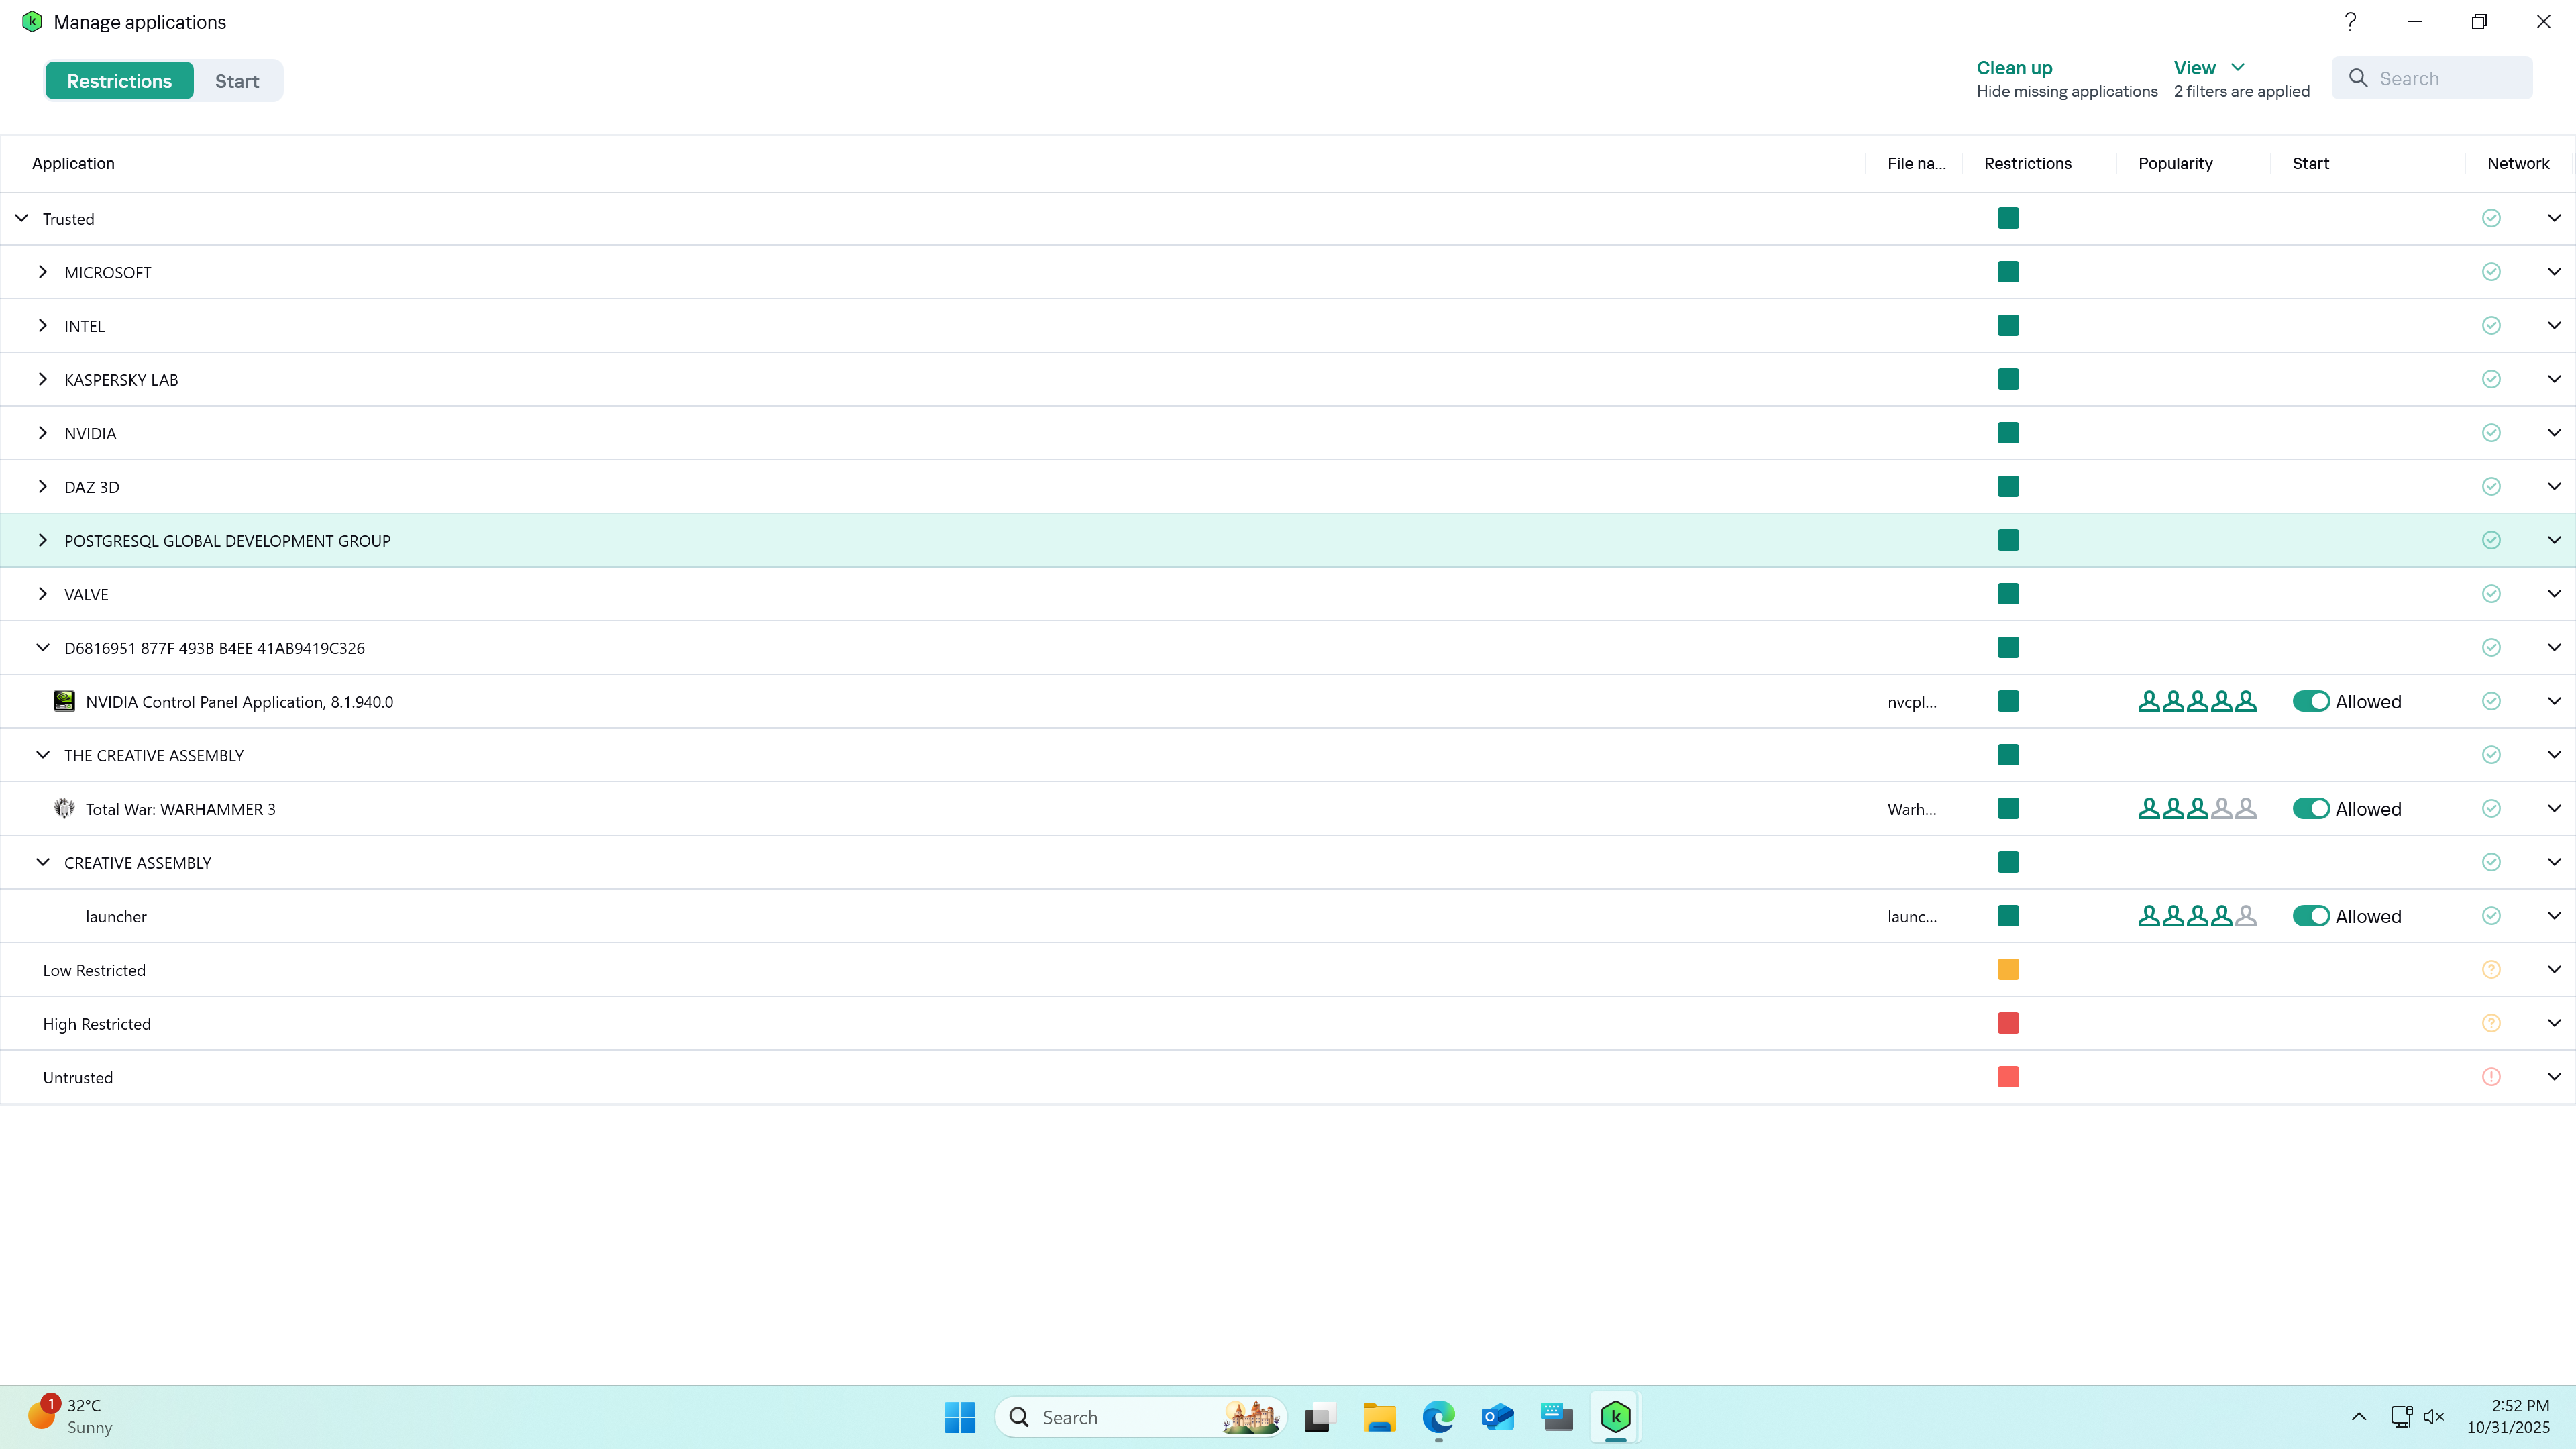Click the network question icon for Low Restricted
The image size is (2576, 1449).
(2491, 969)
